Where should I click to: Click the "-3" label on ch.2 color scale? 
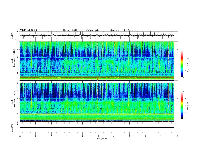click(x=185, y=92)
